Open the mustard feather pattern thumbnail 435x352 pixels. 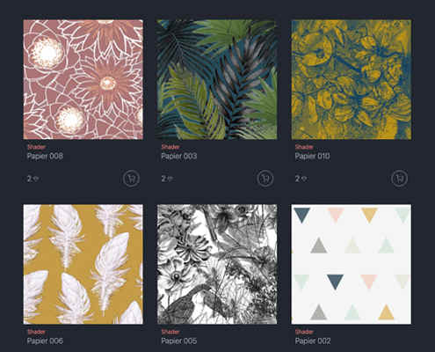click(83, 264)
